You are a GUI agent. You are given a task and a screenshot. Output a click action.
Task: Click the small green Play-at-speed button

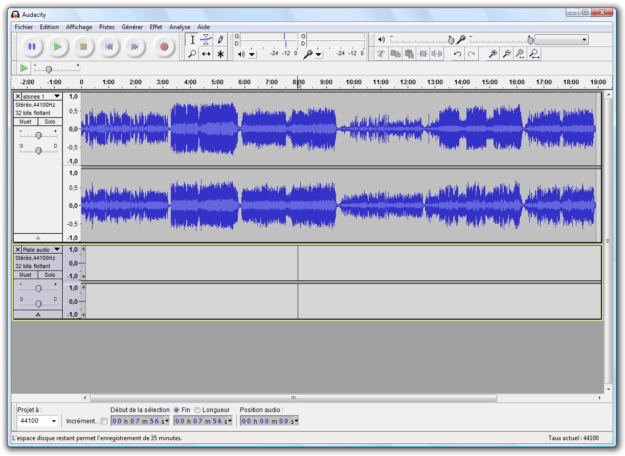24,68
